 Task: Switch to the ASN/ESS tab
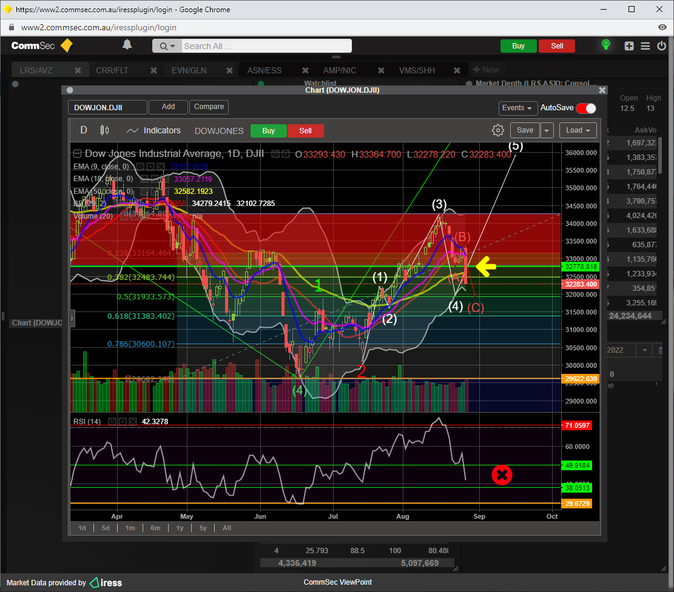click(x=265, y=70)
